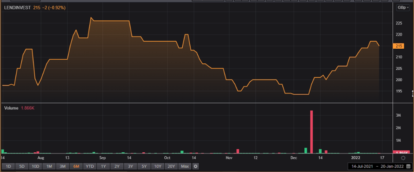Click the highlighted 6M range button

click(76, 166)
